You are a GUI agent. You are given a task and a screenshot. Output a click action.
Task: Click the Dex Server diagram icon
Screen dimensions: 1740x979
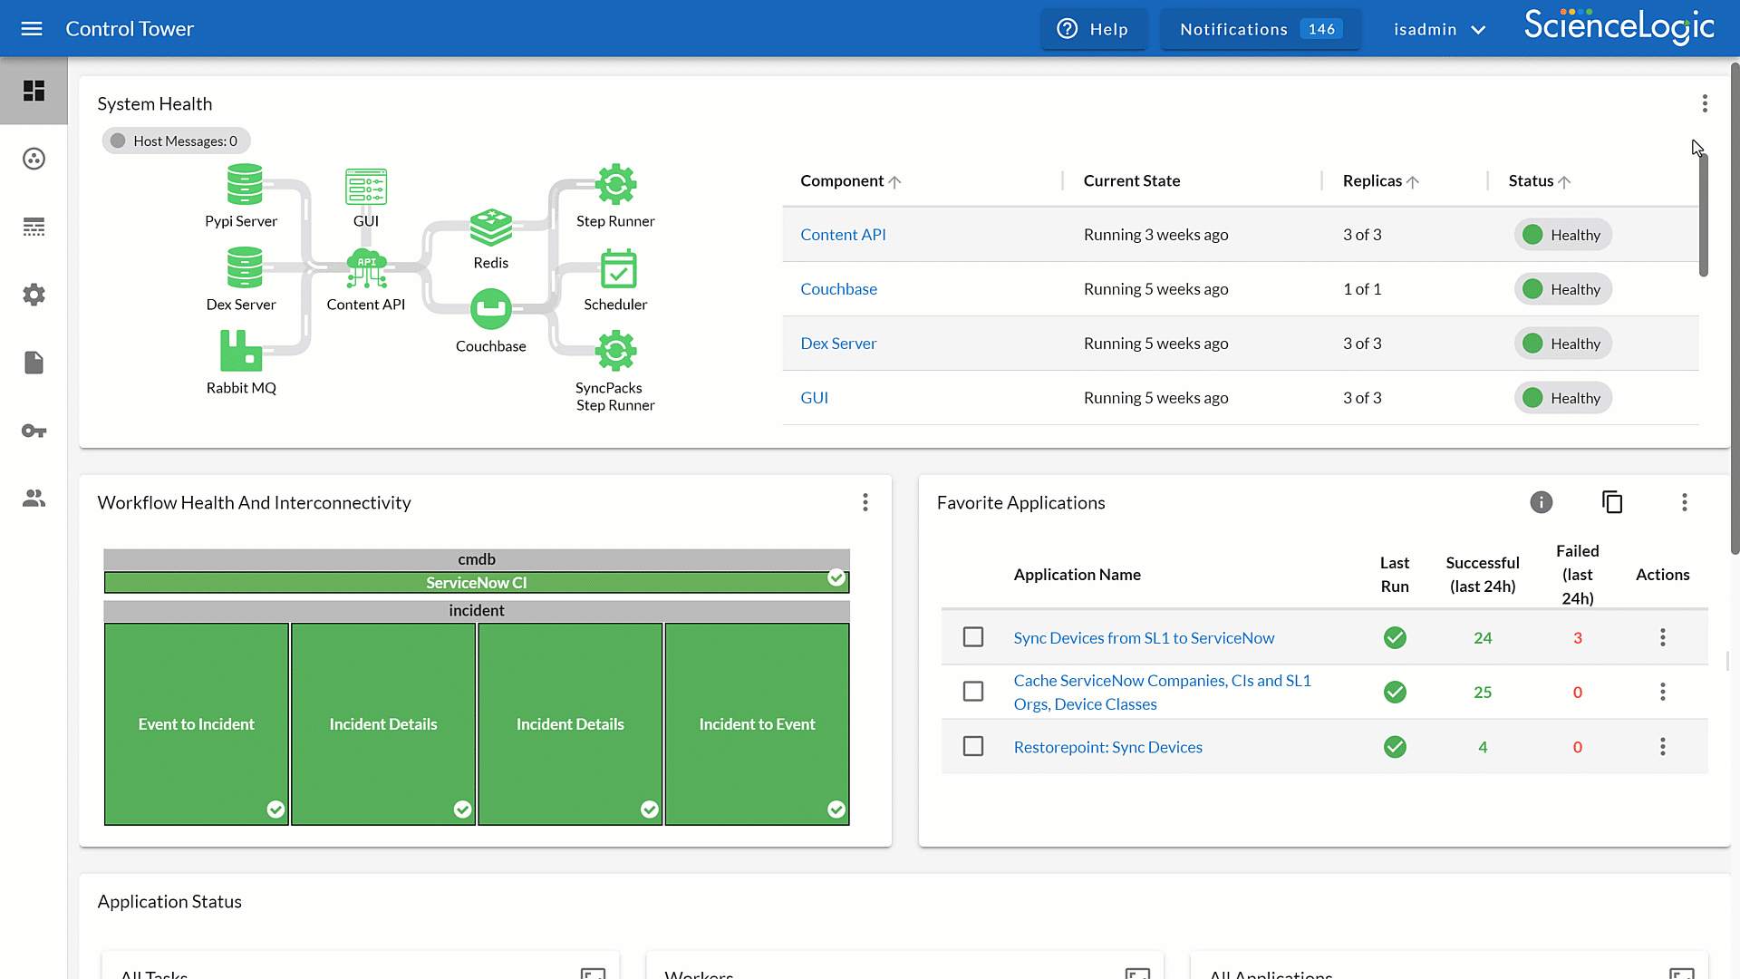click(x=245, y=267)
